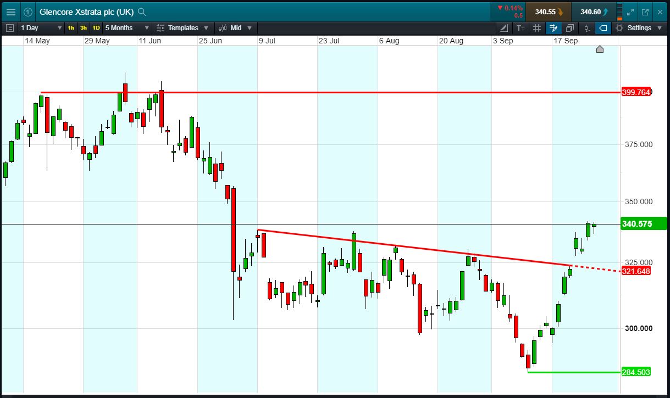
Task: Select the text annotation tool
Action: (x=521, y=28)
